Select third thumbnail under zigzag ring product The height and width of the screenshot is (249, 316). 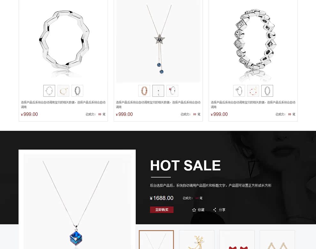[77, 91]
